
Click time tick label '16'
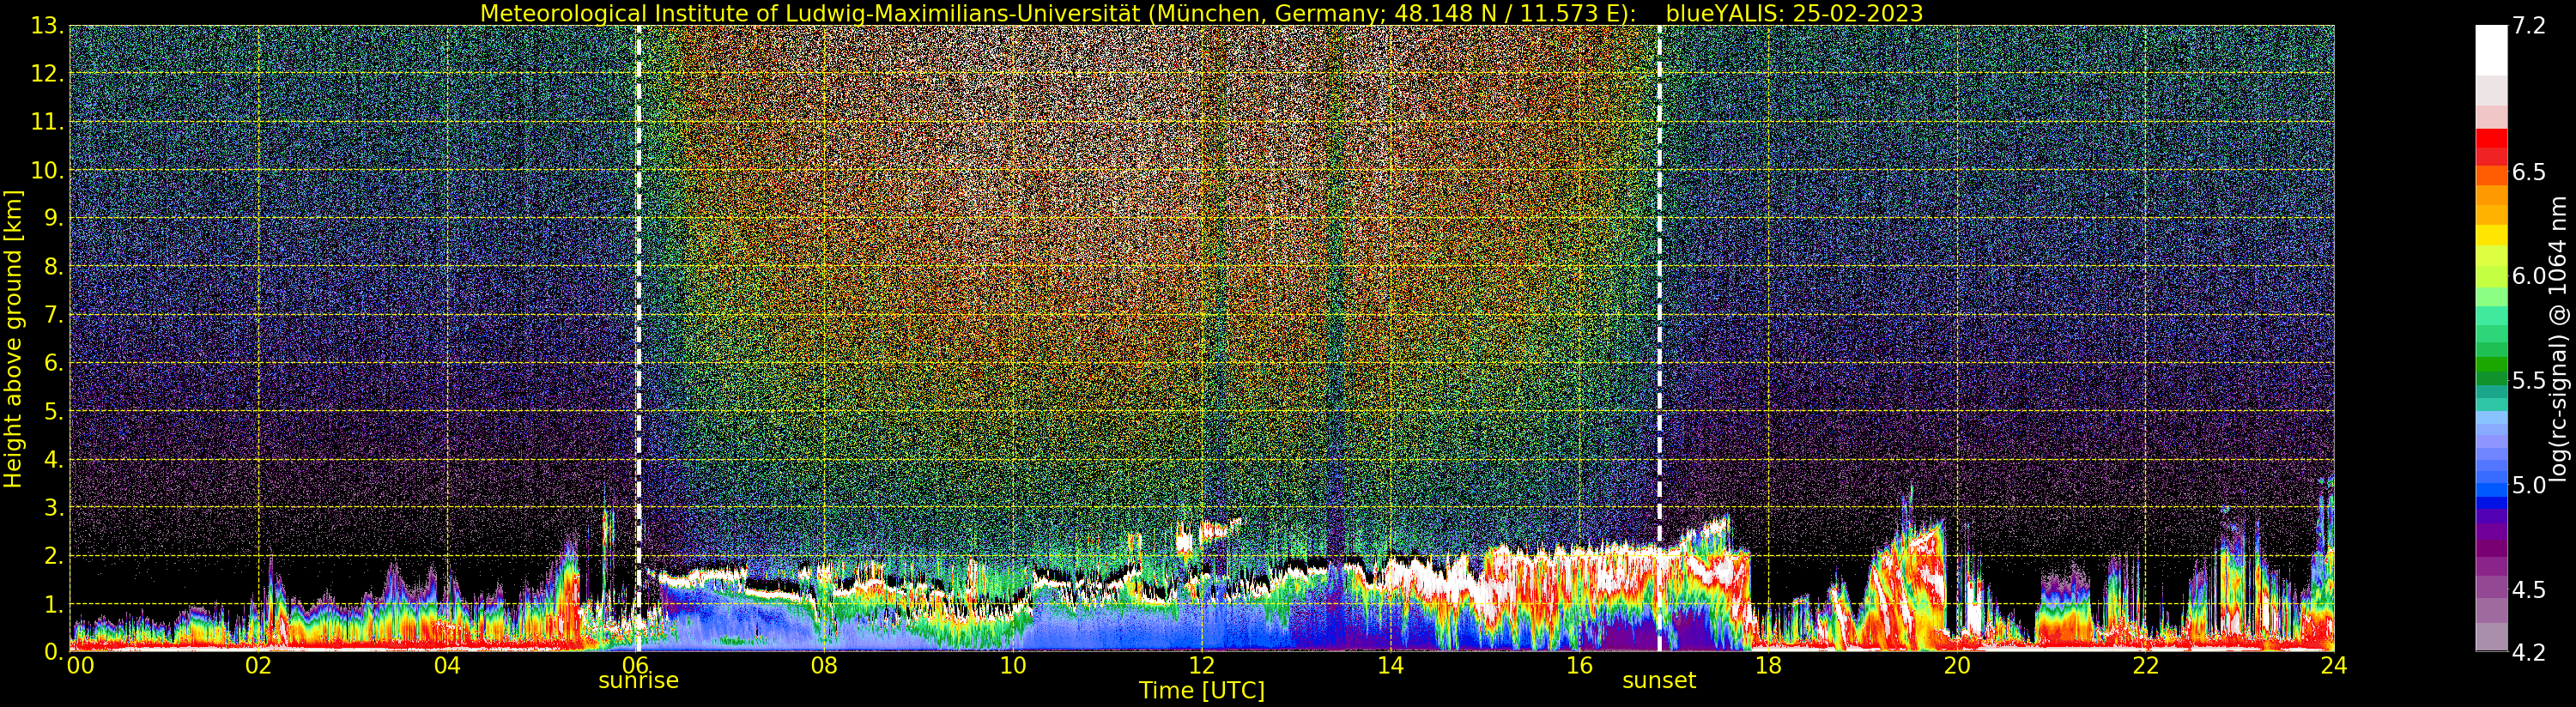pos(1579,666)
